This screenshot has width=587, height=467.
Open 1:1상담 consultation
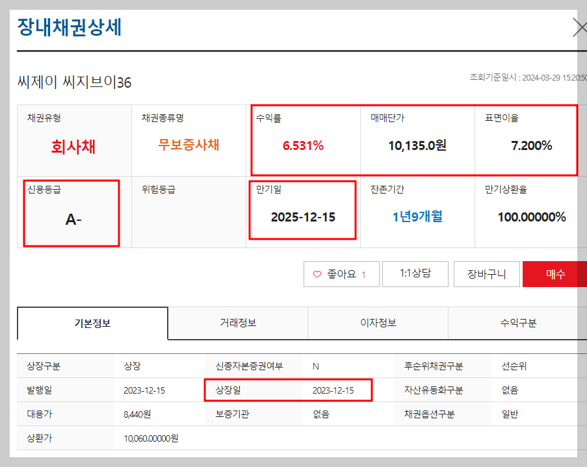pos(415,274)
